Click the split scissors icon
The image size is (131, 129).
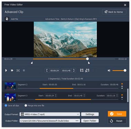click(x=87, y=71)
